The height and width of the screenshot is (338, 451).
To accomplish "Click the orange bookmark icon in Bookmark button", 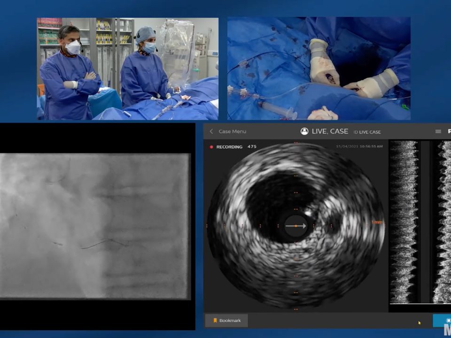I will pos(215,320).
